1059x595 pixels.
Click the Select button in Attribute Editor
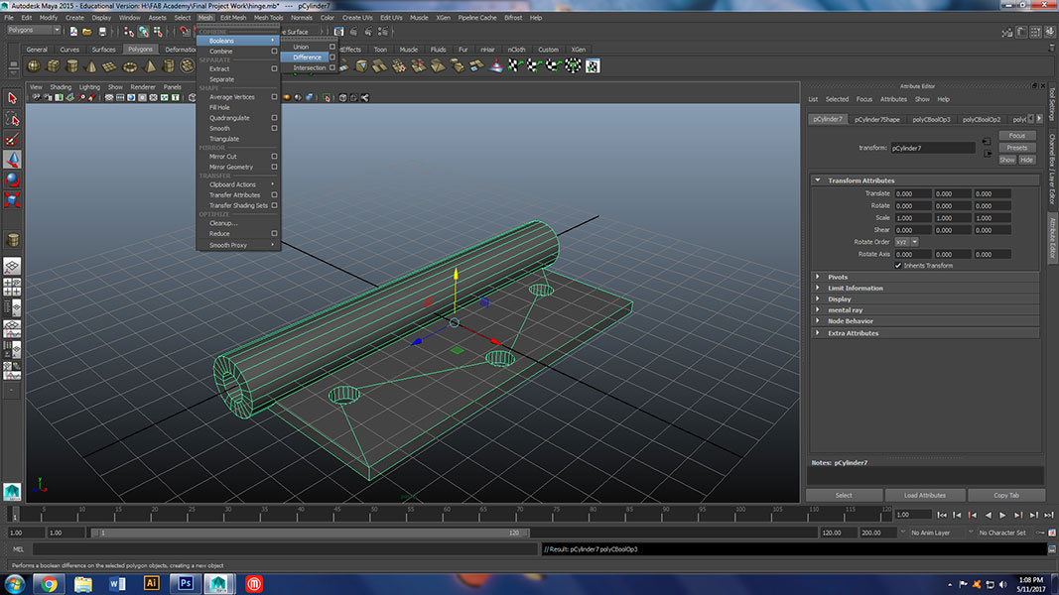click(844, 495)
